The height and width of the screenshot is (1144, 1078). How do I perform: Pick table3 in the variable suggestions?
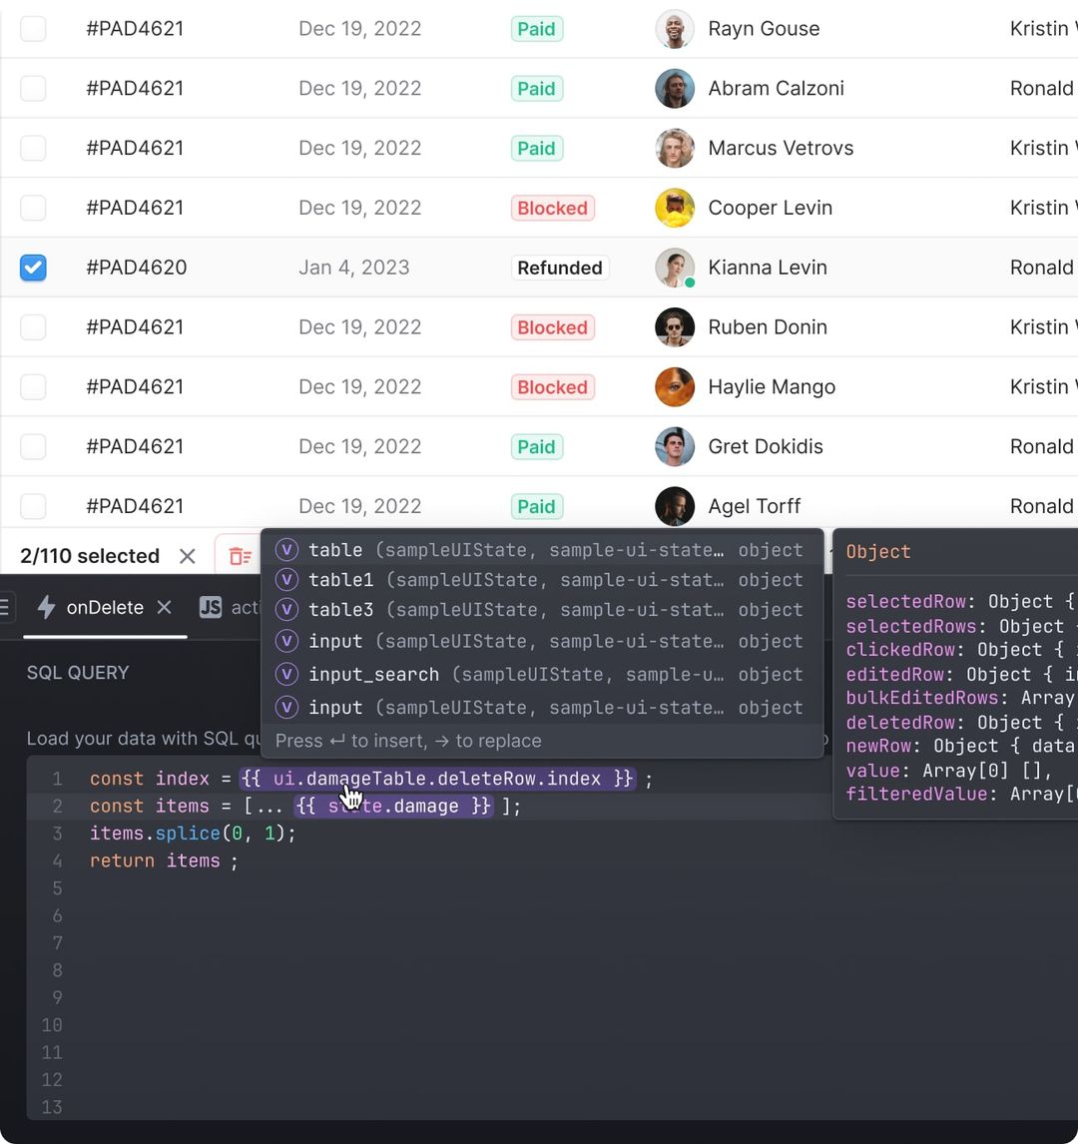(x=340, y=610)
